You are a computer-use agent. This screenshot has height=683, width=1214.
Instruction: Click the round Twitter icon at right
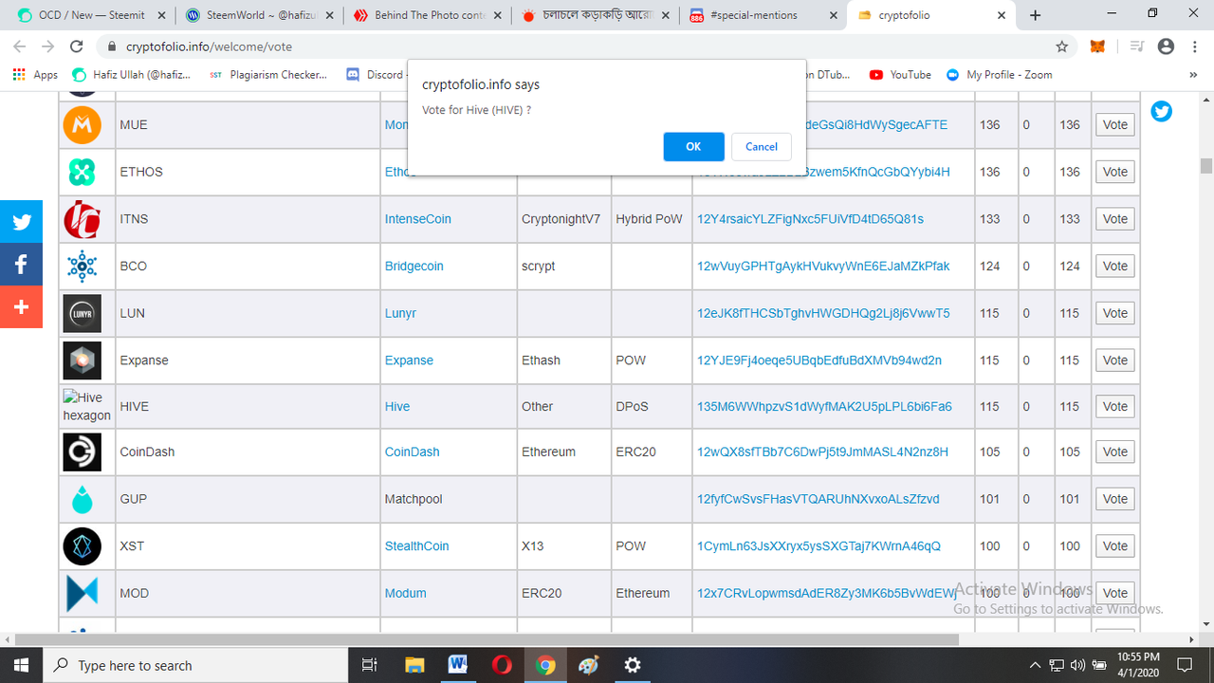[1161, 112]
